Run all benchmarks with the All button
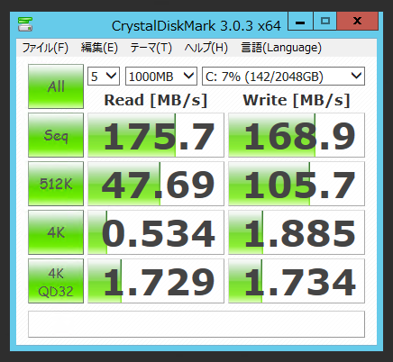393x362 pixels. pyautogui.click(x=56, y=86)
